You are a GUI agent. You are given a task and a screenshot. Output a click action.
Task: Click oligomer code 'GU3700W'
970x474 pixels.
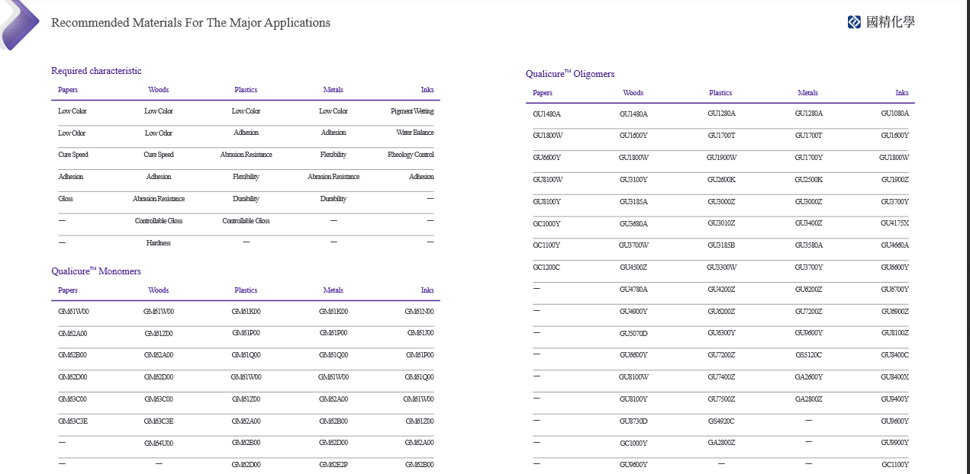click(633, 246)
